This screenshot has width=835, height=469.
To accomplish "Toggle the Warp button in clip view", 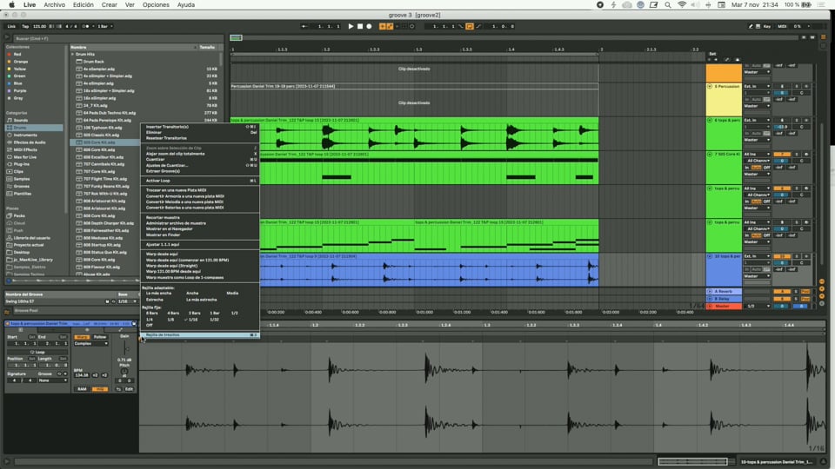I will [x=82, y=337].
